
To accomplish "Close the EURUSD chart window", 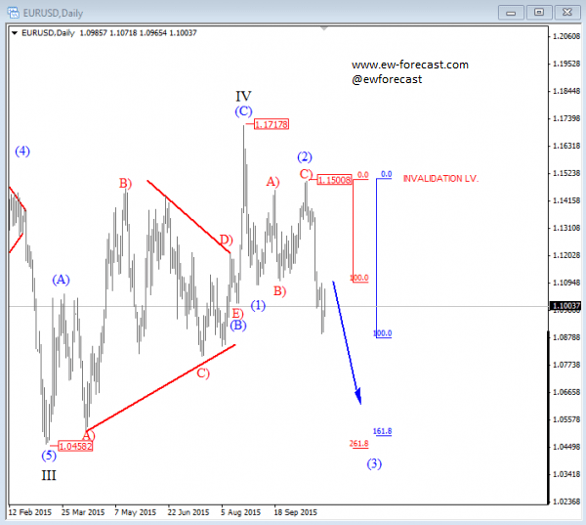I will pos(565,12).
